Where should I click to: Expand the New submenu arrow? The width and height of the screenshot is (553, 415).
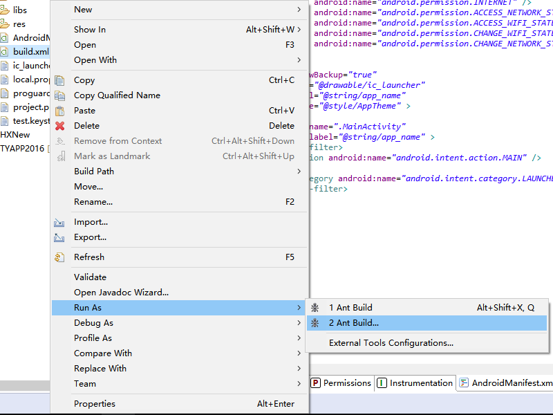coord(299,10)
